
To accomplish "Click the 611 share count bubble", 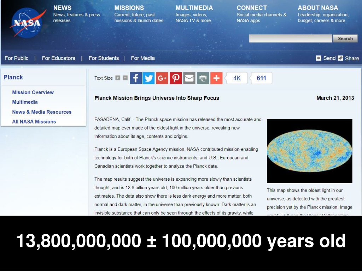I will click(x=261, y=78).
